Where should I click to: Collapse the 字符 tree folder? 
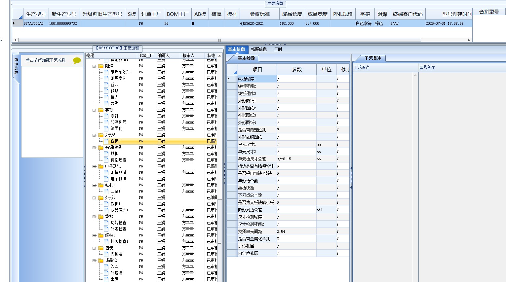click(x=94, y=110)
